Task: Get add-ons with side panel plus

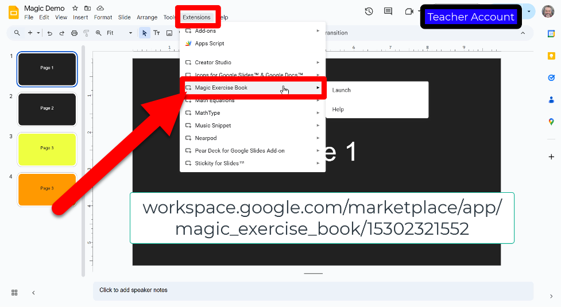Action: coord(551,157)
